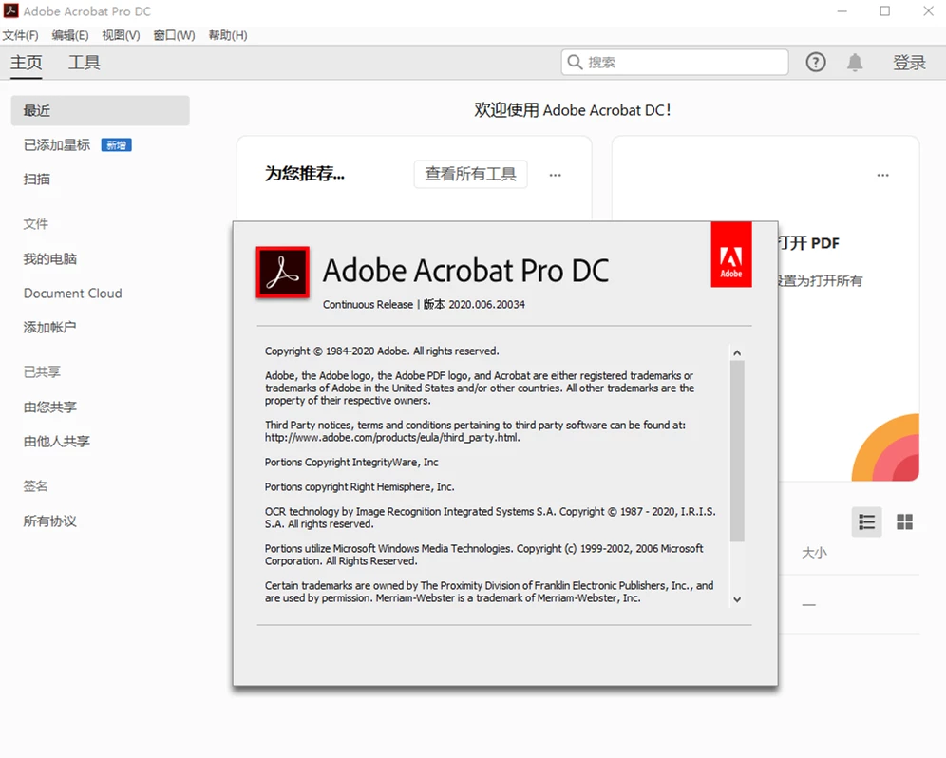Maximize the Acrobat window
The height and width of the screenshot is (758, 946).
coord(884,10)
